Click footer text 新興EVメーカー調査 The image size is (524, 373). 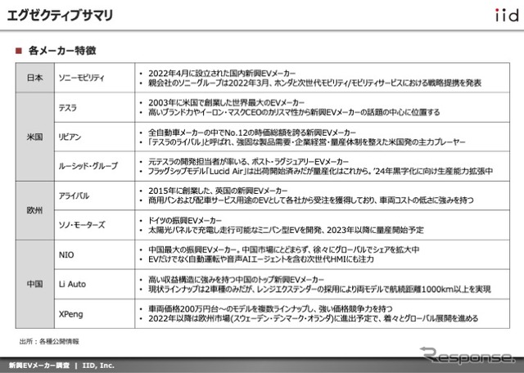pyautogui.click(x=39, y=366)
